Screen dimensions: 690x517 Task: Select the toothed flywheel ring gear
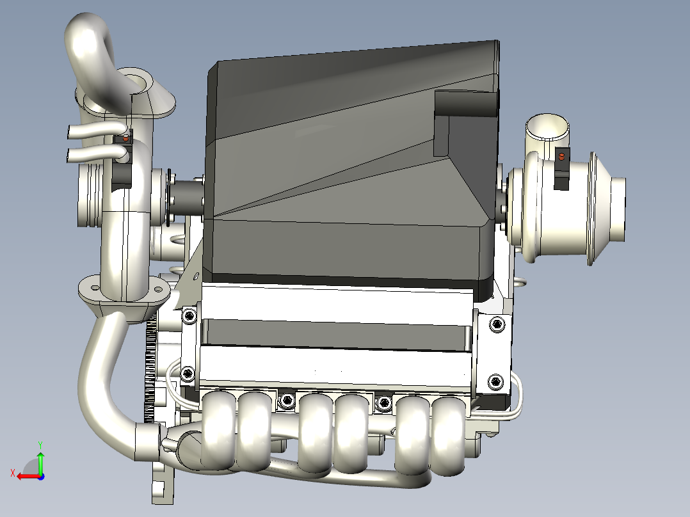pyautogui.click(x=150, y=370)
